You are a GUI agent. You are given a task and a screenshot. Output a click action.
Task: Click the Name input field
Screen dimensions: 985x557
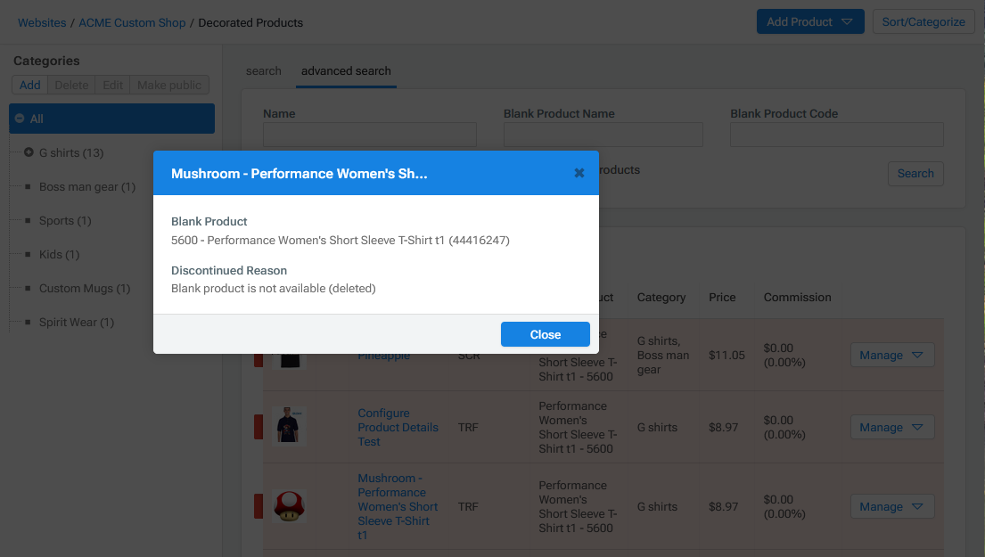[369, 135]
